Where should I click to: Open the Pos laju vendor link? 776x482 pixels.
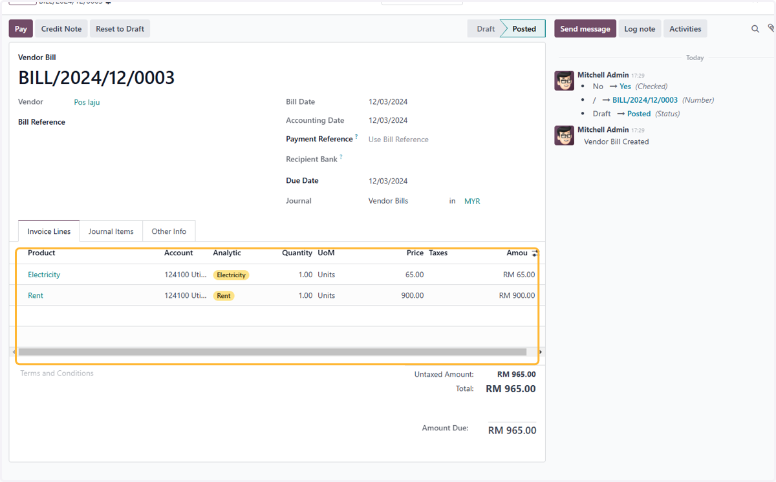87,102
